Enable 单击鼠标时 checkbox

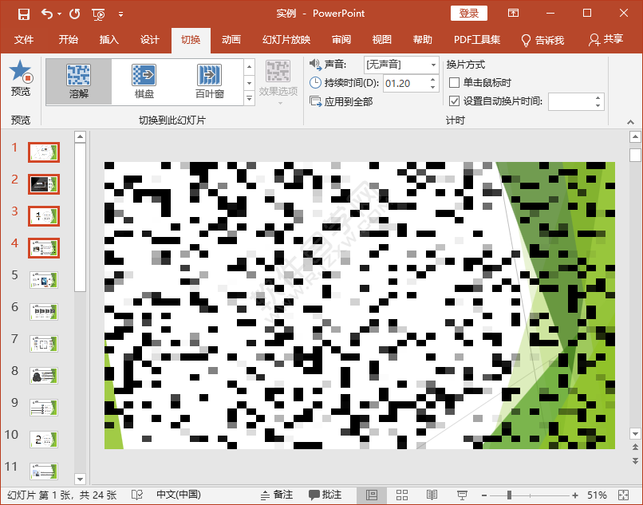coord(454,82)
